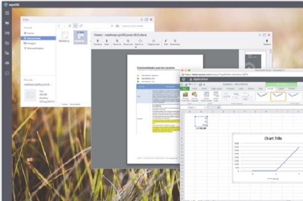Image resolution: width=303 pixels, height=201 pixels.
Task: Click Switch Row/Column in Excel ribbon
Action: click(207, 97)
